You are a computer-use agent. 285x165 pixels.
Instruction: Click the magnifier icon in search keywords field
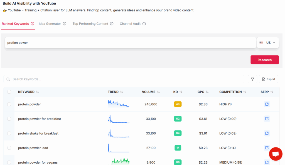[x=8, y=79]
